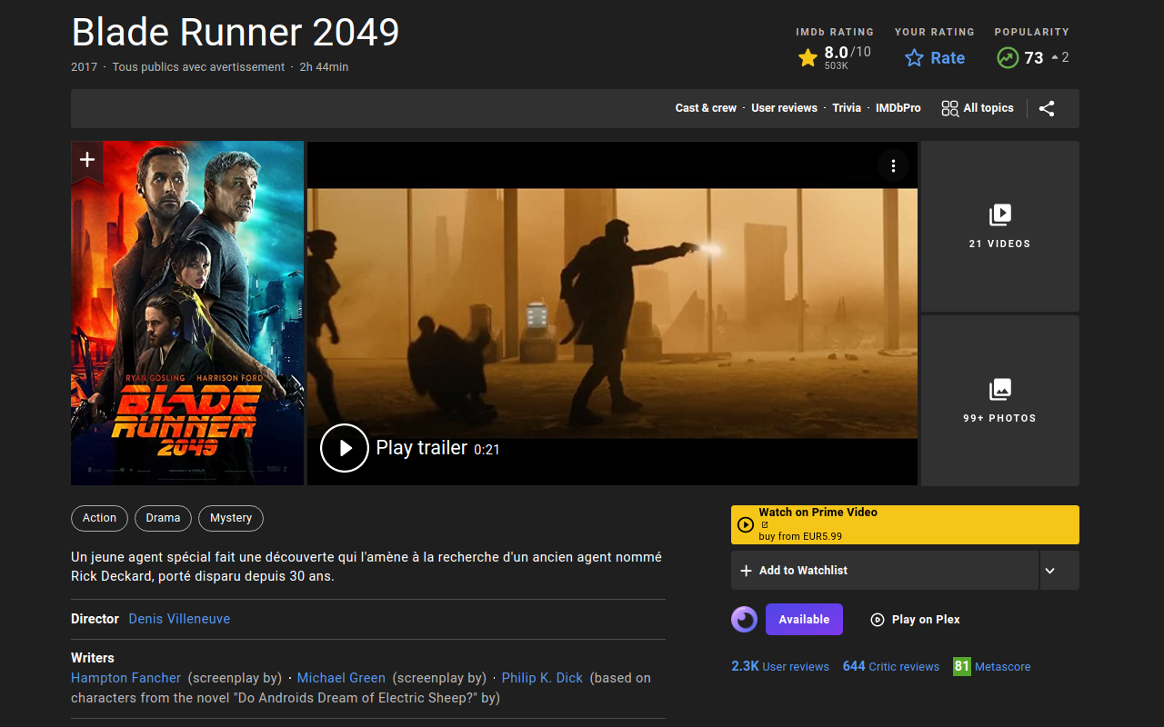The image size is (1164, 727).
Task: Click the play icon in Prime Video banner
Action: tap(746, 524)
